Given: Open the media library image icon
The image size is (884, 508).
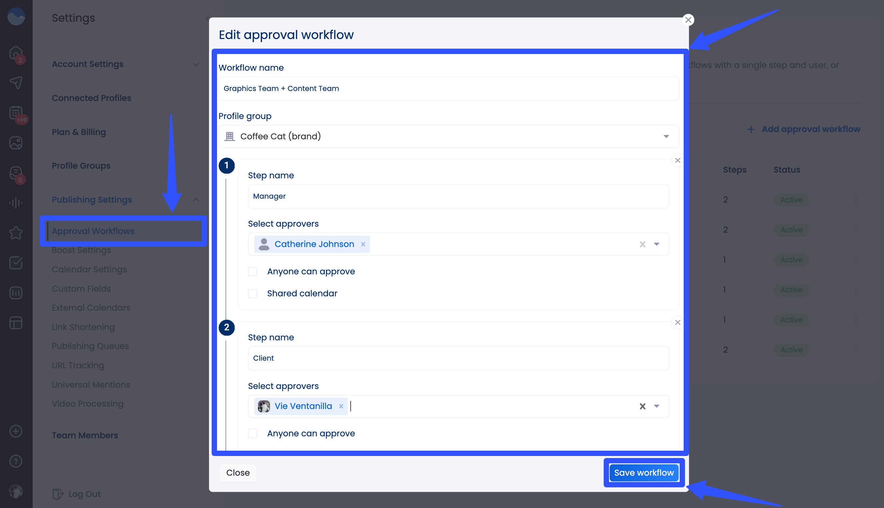Looking at the screenshot, I should pos(16,143).
